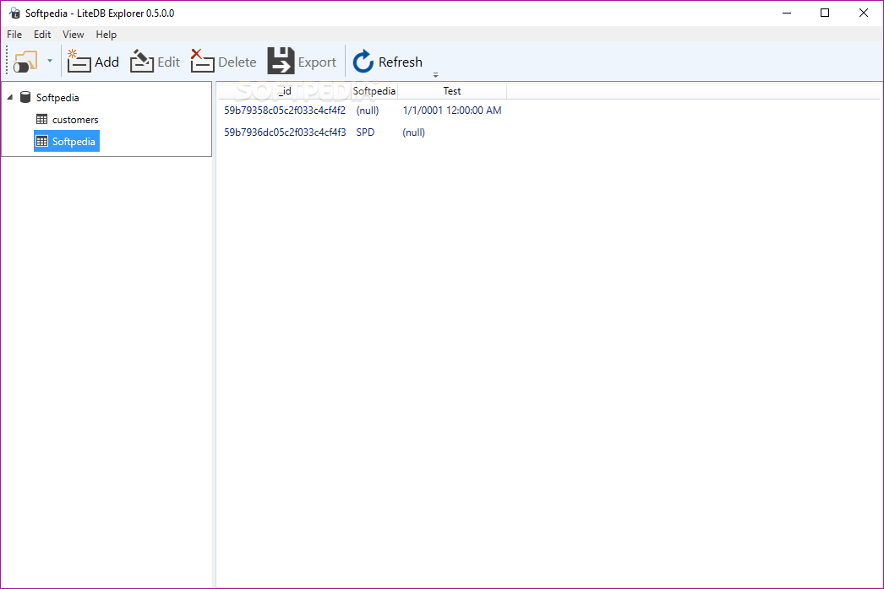Minimize the LiteDB Explorer window
Screen dimensions: 884x589
click(x=787, y=13)
